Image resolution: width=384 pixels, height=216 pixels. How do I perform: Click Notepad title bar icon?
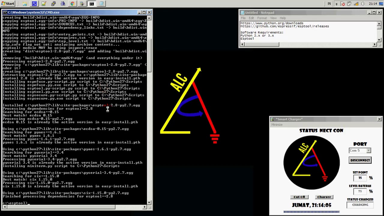[x=242, y=13]
